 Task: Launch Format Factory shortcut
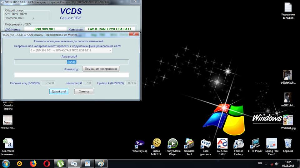pos(238,147)
